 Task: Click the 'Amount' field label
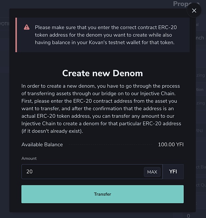(x=29, y=158)
